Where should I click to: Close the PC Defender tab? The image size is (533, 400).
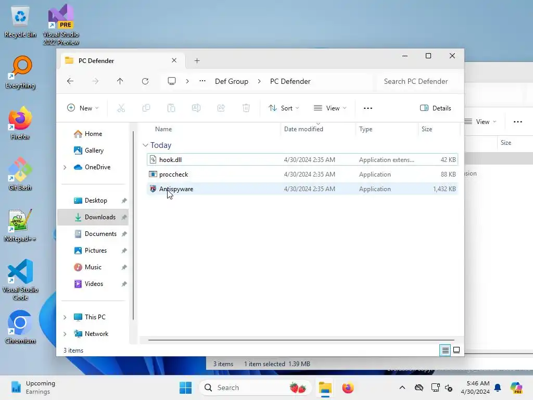tap(174, 60)
